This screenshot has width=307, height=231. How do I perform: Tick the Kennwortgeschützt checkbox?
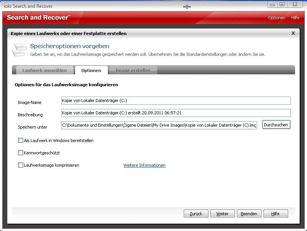click(x=20, y=153)
